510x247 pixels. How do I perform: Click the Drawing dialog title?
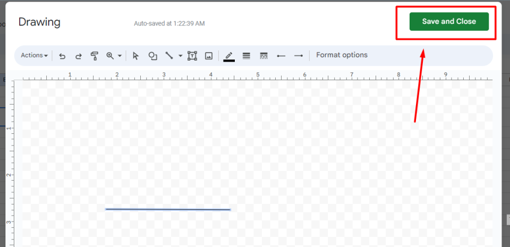[x=39, y=22]
